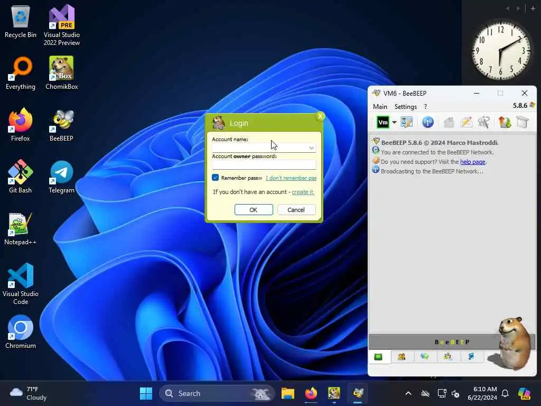The height and width of the screenshot is (406, 541).
Task: Click the version 5.8.6 icon in BeeBEEP
Action: (x=533, y=105)
